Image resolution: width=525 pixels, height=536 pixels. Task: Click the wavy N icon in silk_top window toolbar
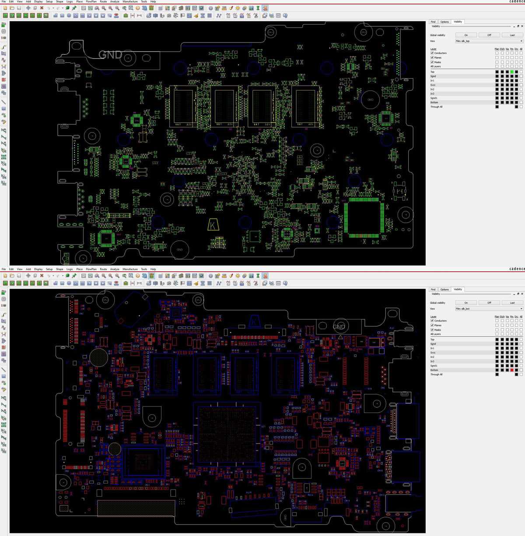[x=219, y=15]
